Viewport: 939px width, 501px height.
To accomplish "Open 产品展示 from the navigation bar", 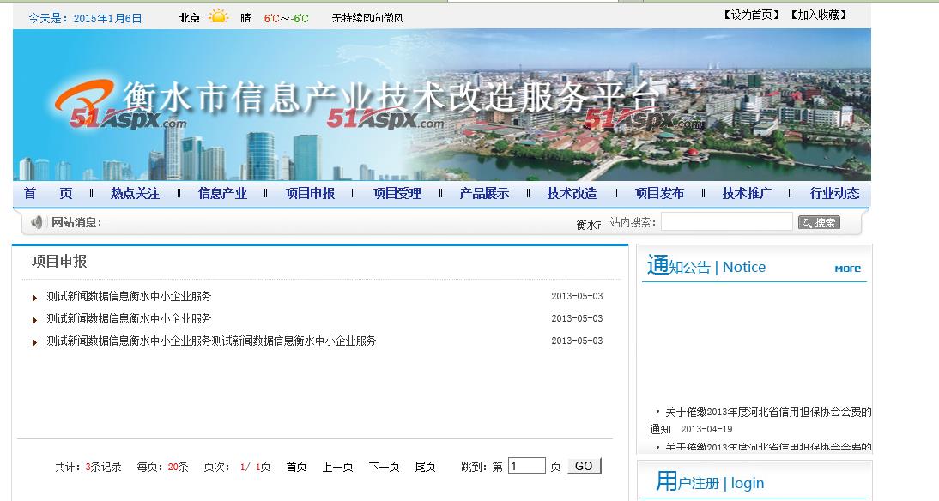I will [x=484, y=193].
